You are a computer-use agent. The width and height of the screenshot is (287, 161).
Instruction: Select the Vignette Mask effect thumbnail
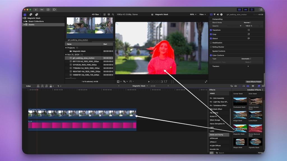pos(255,142)
